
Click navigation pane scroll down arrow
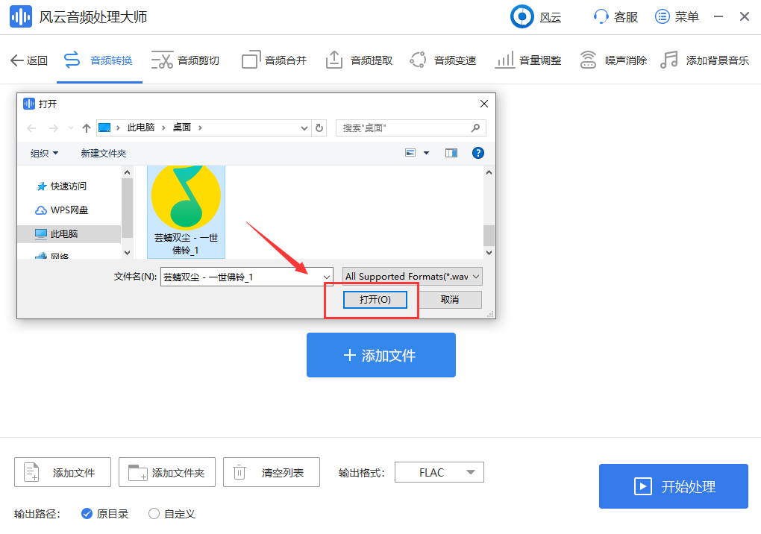click(127, 252)
